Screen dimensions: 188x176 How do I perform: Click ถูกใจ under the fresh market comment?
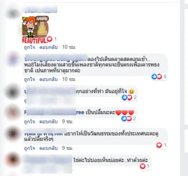29,79
